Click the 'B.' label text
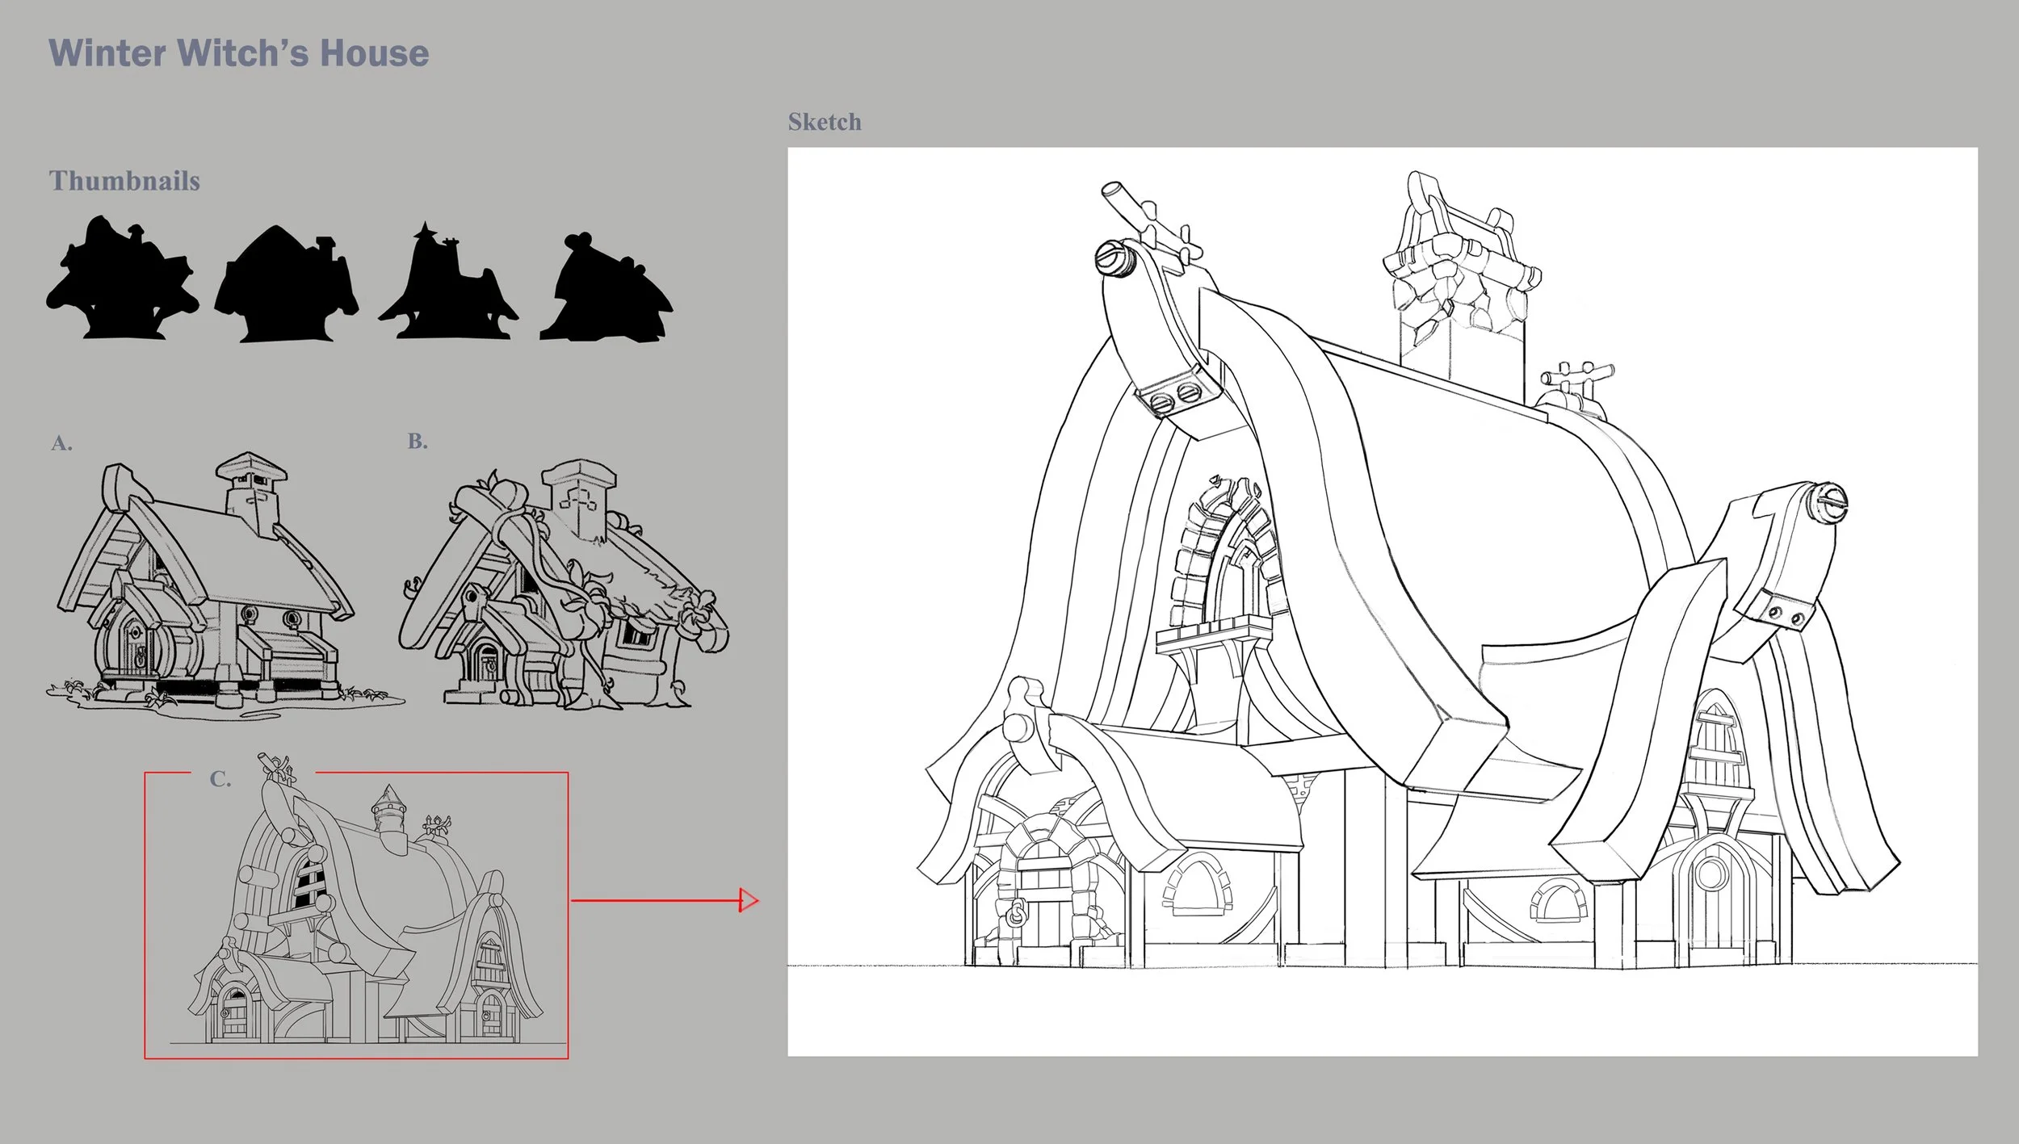The height and width of the screenshot is (1144, 2019). [418, 442]
